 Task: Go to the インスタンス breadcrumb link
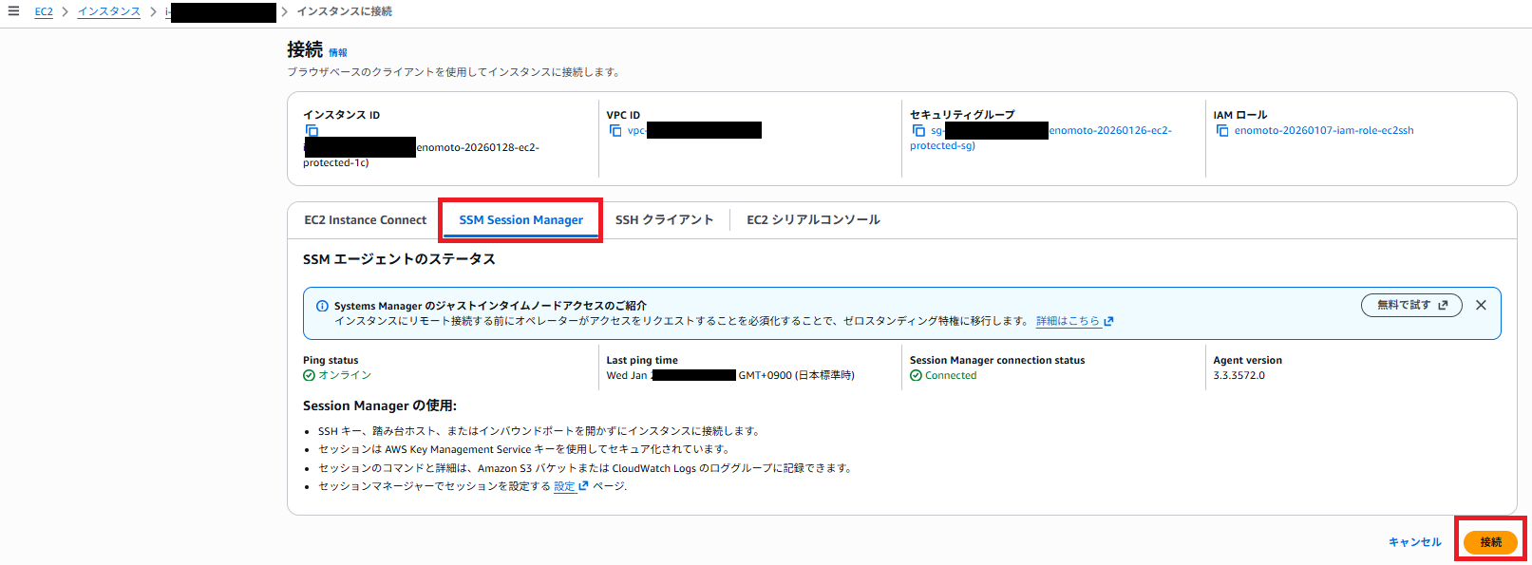[108, 11]
